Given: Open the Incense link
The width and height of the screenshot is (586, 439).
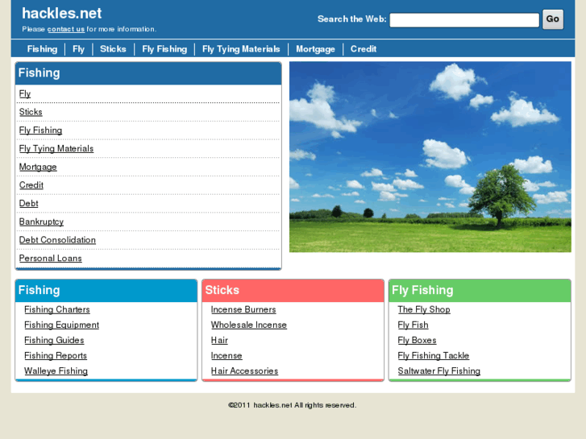Looking at the screenshot, I should (x=227, y=356).
